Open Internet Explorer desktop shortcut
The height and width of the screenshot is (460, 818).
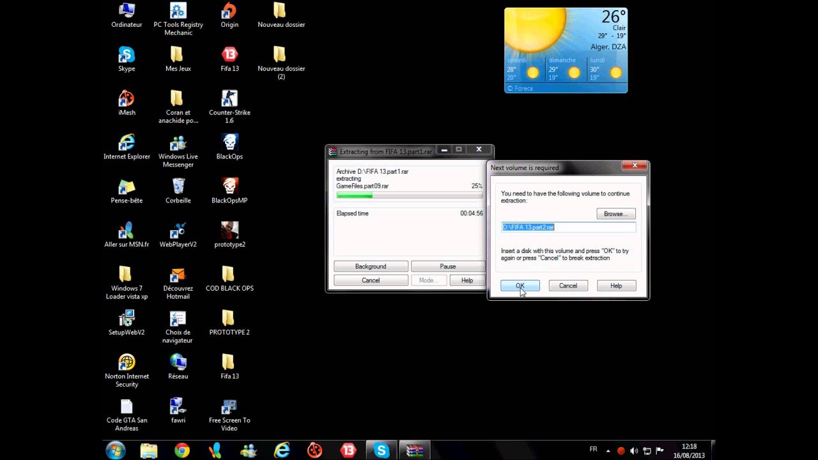point(127,148)
